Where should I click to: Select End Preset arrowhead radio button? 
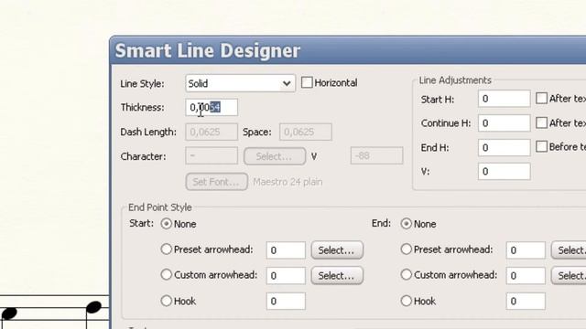pyautogui.click(x=407, y=249)
